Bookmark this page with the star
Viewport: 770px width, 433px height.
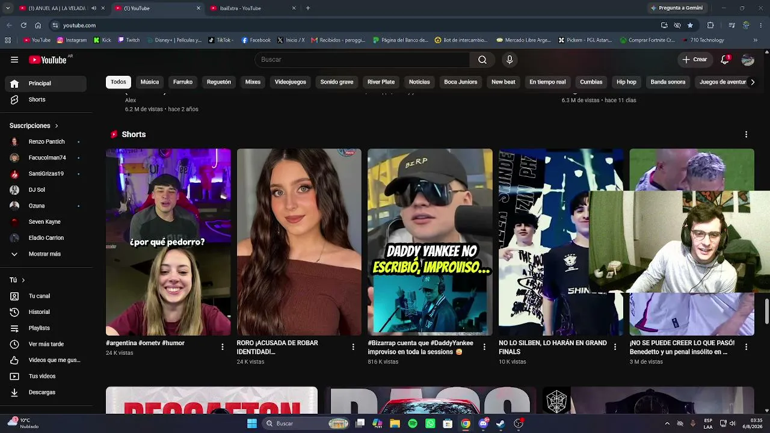[x=690, y=25]
